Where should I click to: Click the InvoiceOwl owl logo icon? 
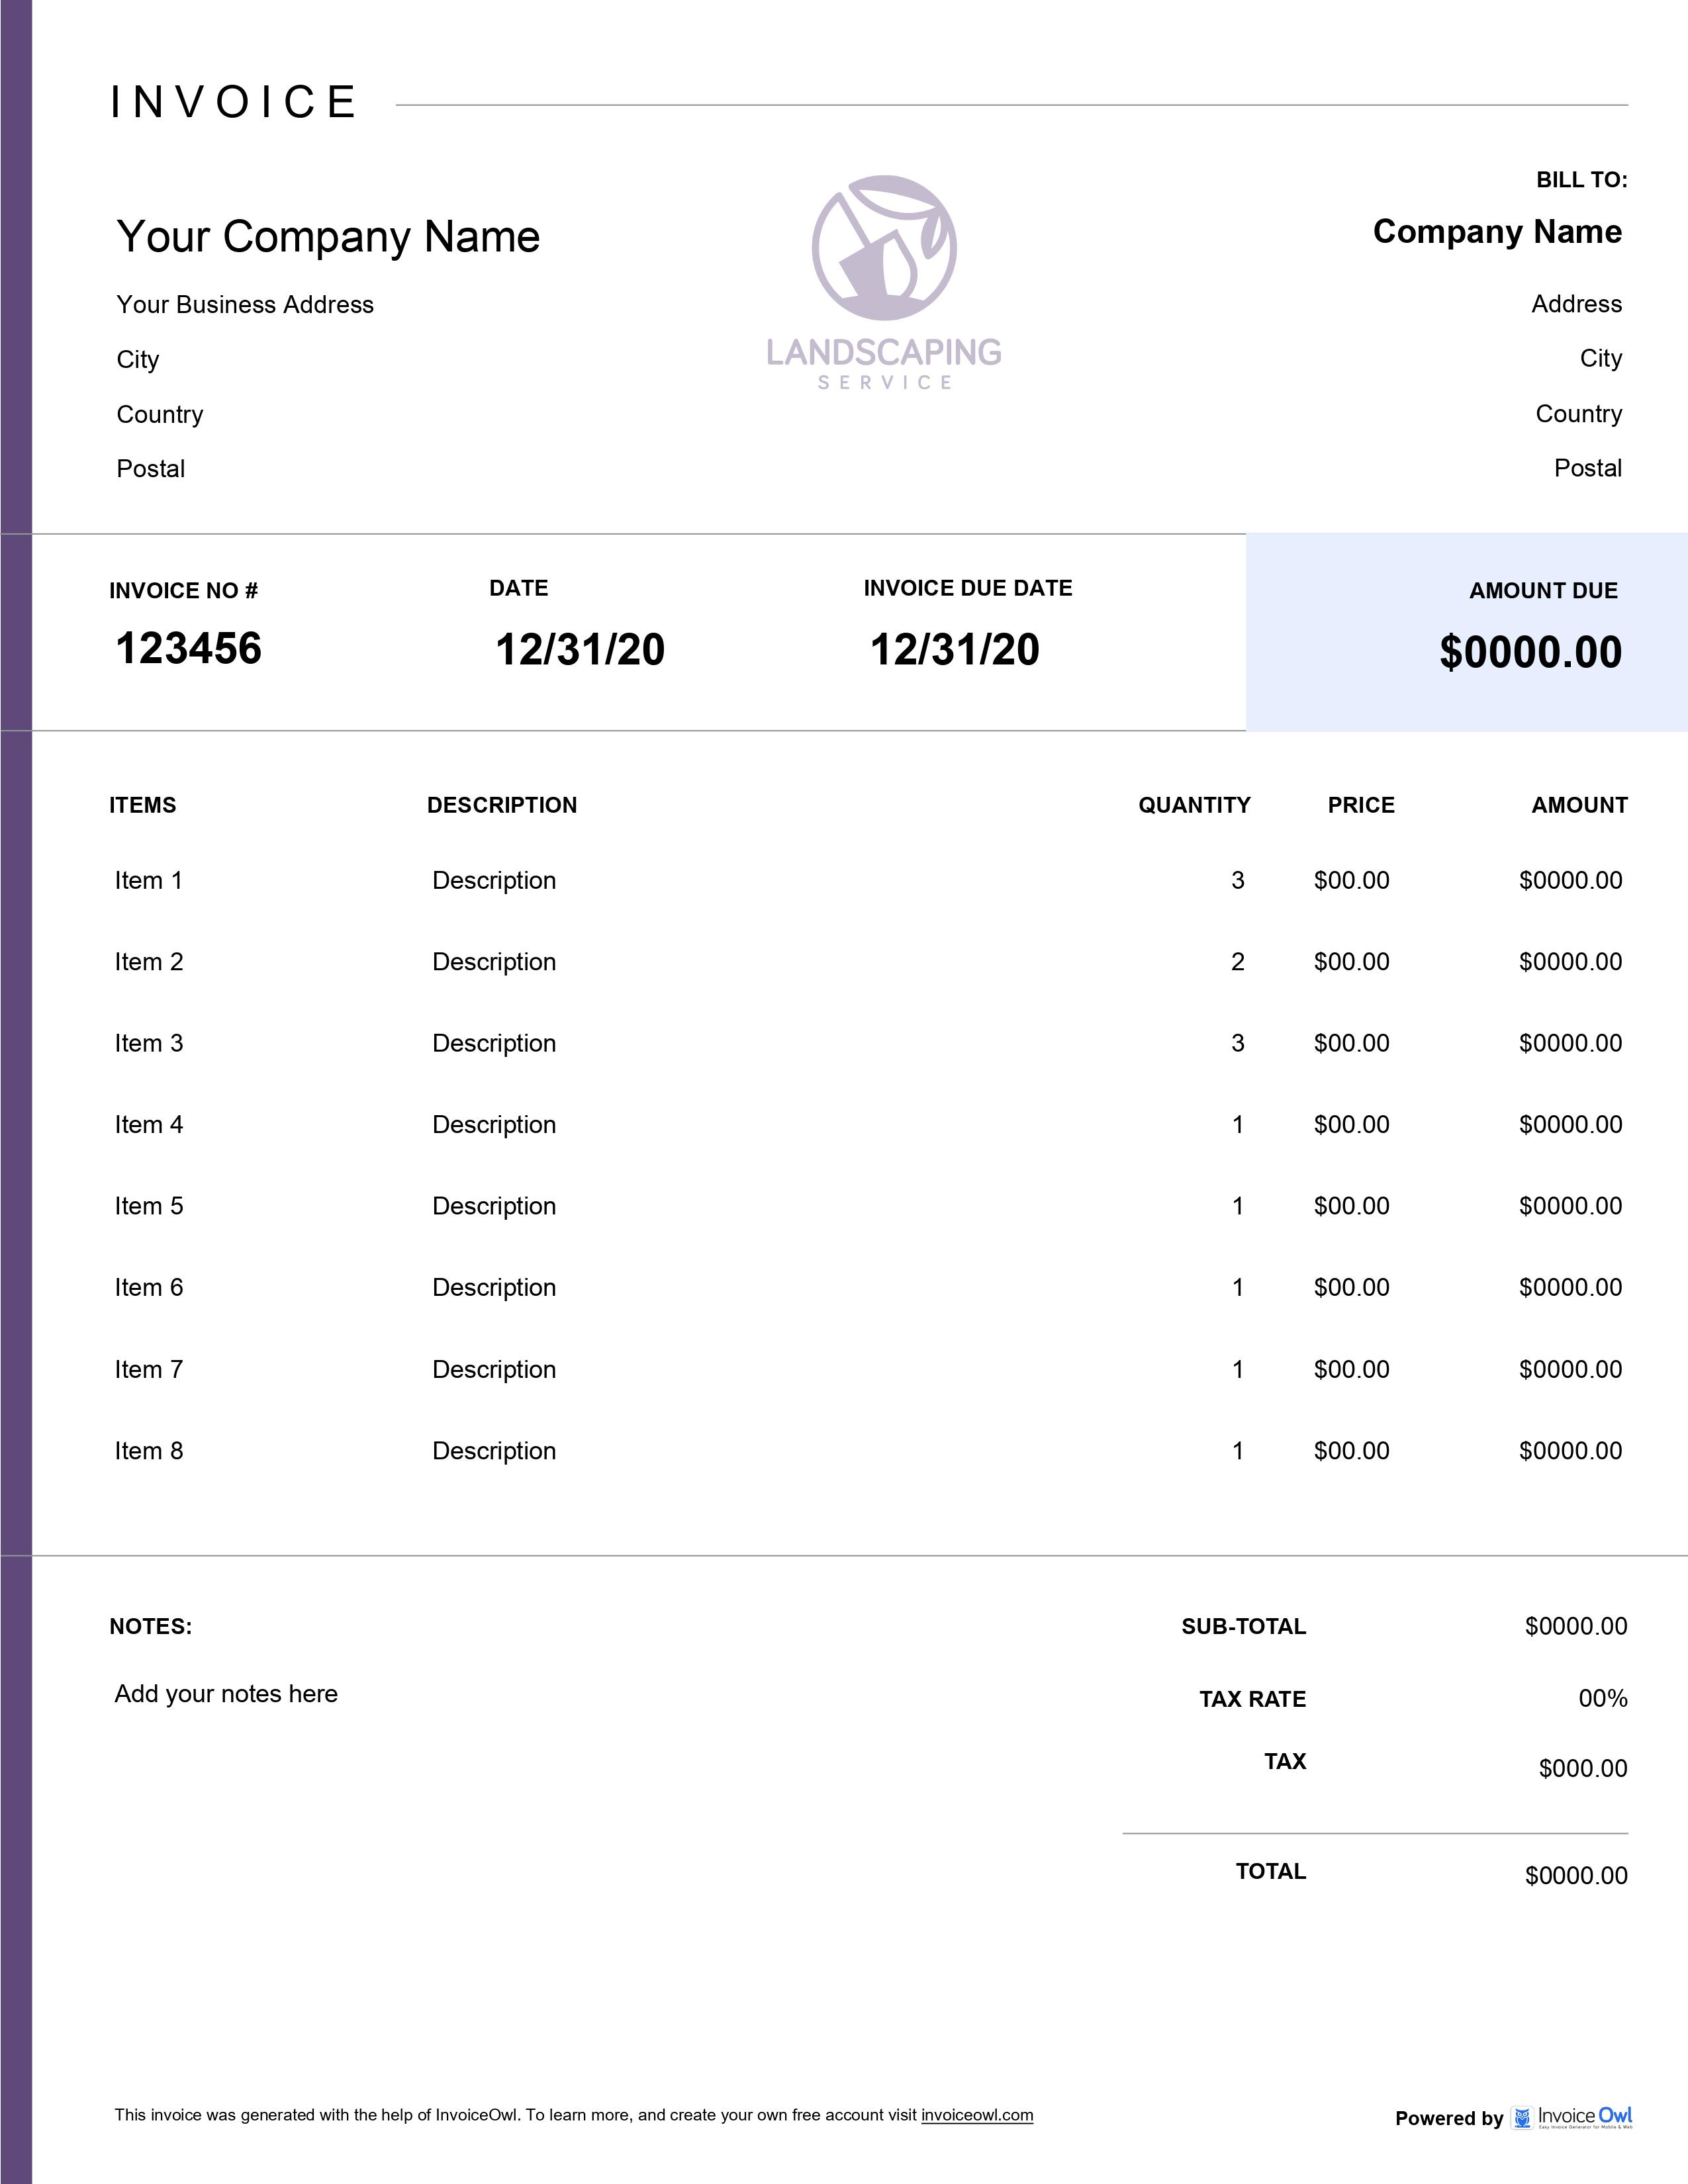pyautogui.click(x=1522, y=2118)
